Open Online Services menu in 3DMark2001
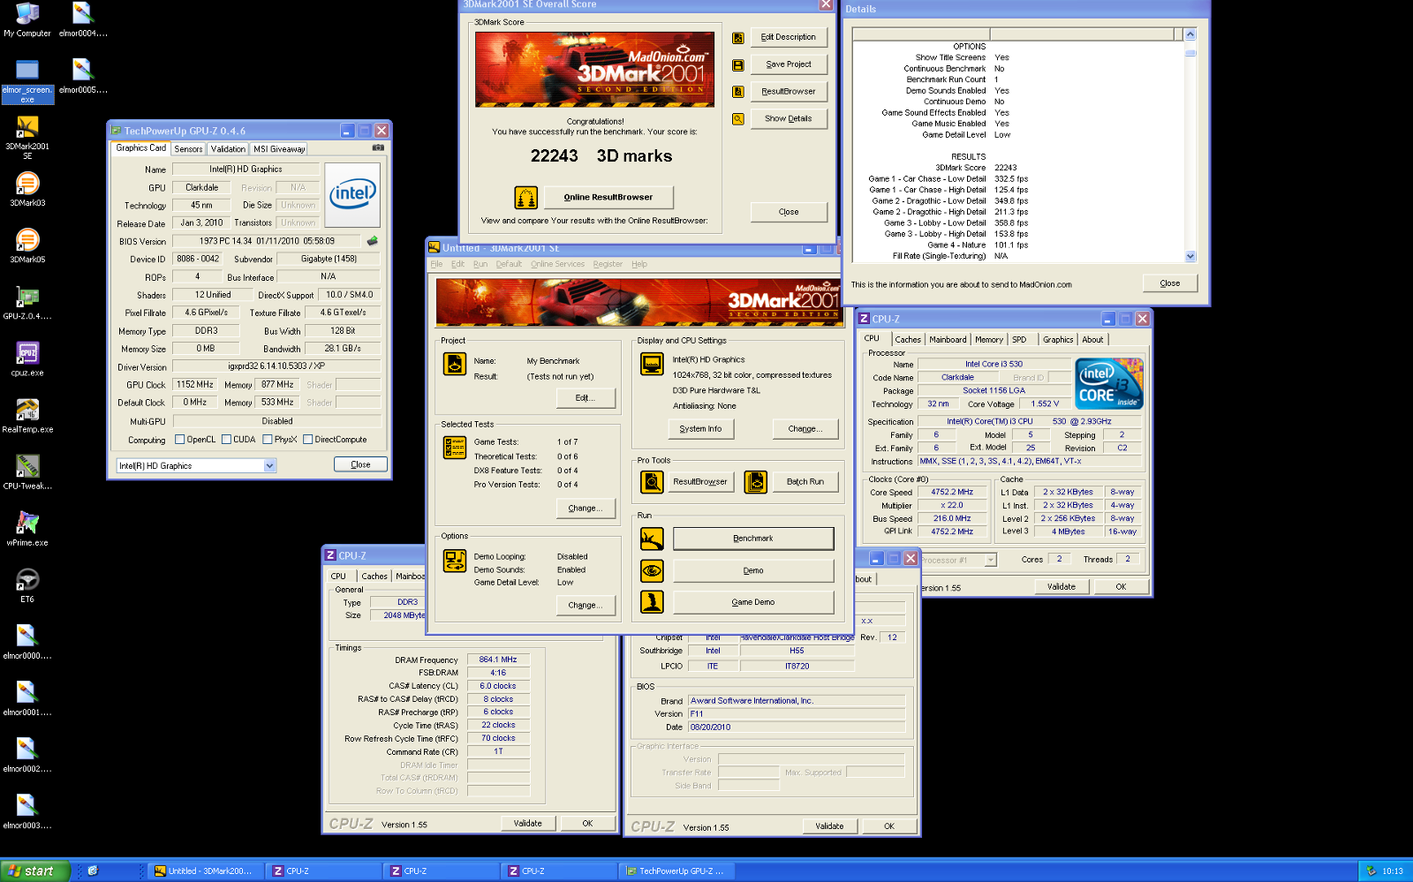This screenshot has height=882, width=1413. pos(557,264)
